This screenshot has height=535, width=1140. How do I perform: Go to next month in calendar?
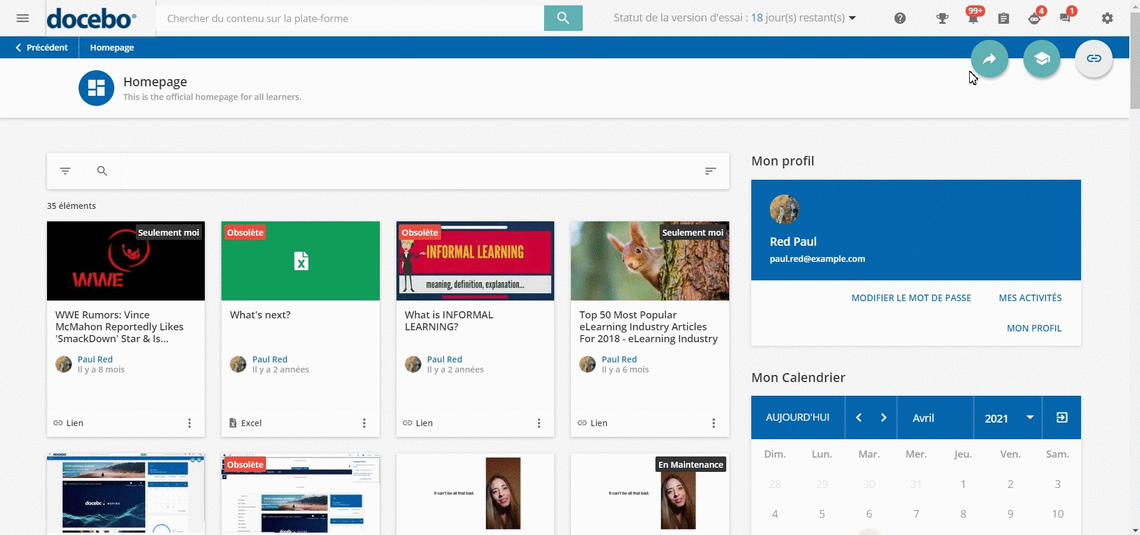(883, 418)
